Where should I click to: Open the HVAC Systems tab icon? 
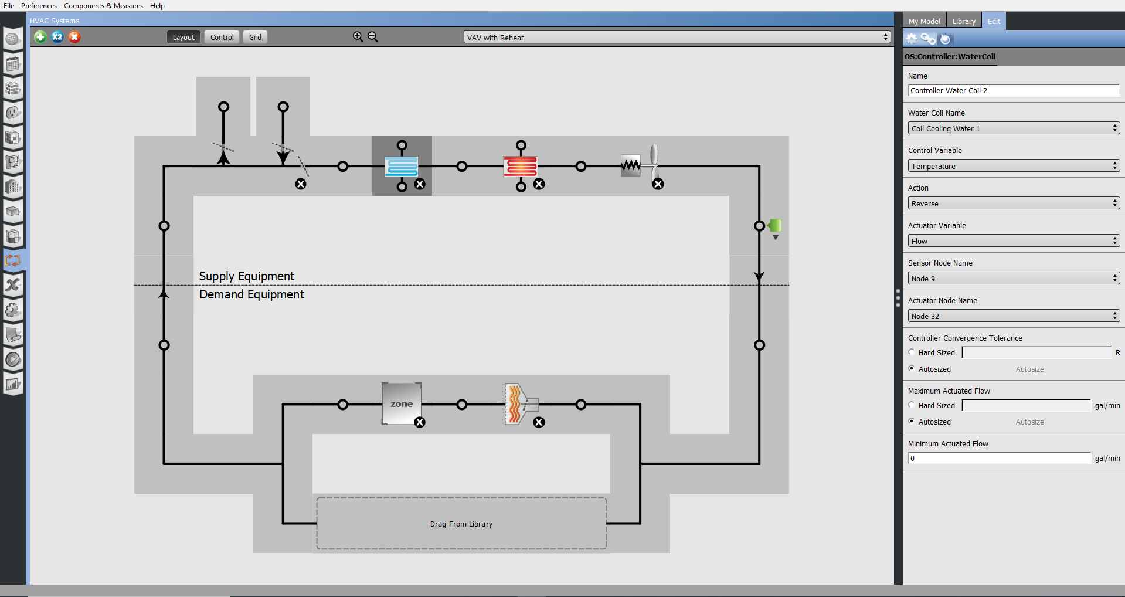[x=13, y=261]
